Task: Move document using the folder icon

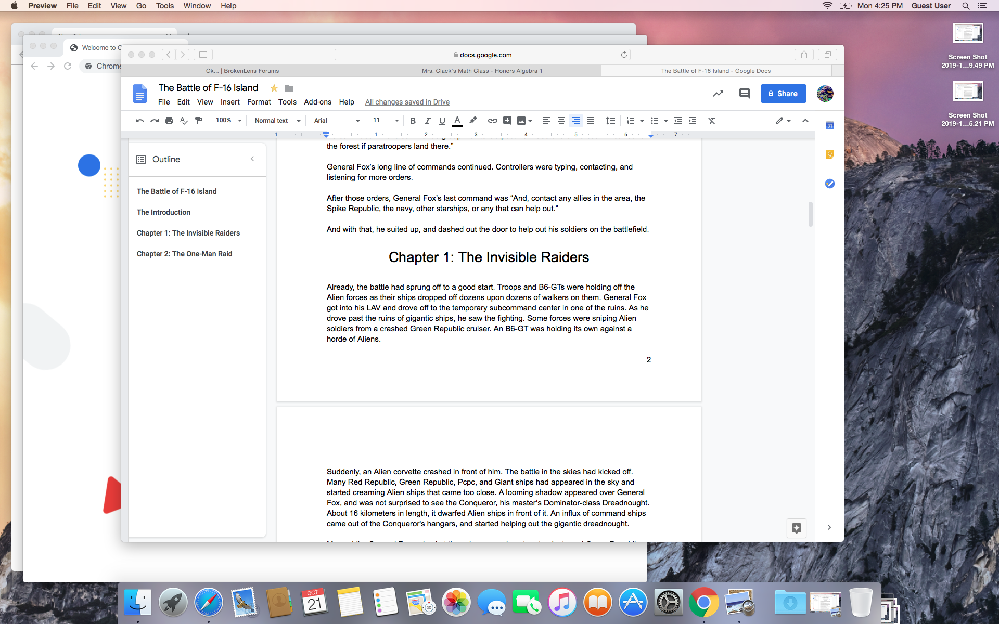Action: point(289,88)
